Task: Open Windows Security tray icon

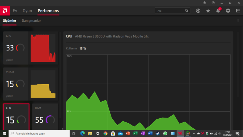Action: point(207,133)
